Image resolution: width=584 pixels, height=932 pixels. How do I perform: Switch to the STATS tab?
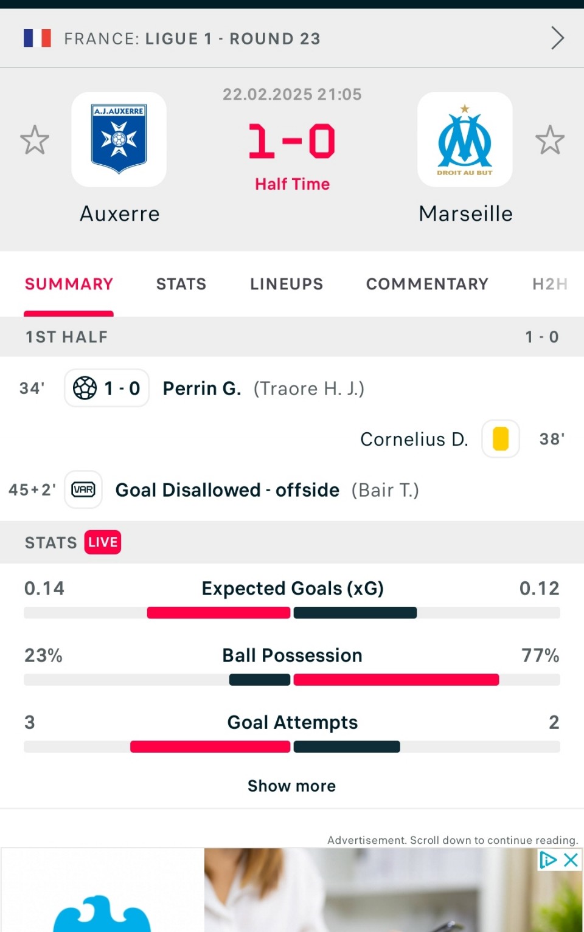pos(181,284)
